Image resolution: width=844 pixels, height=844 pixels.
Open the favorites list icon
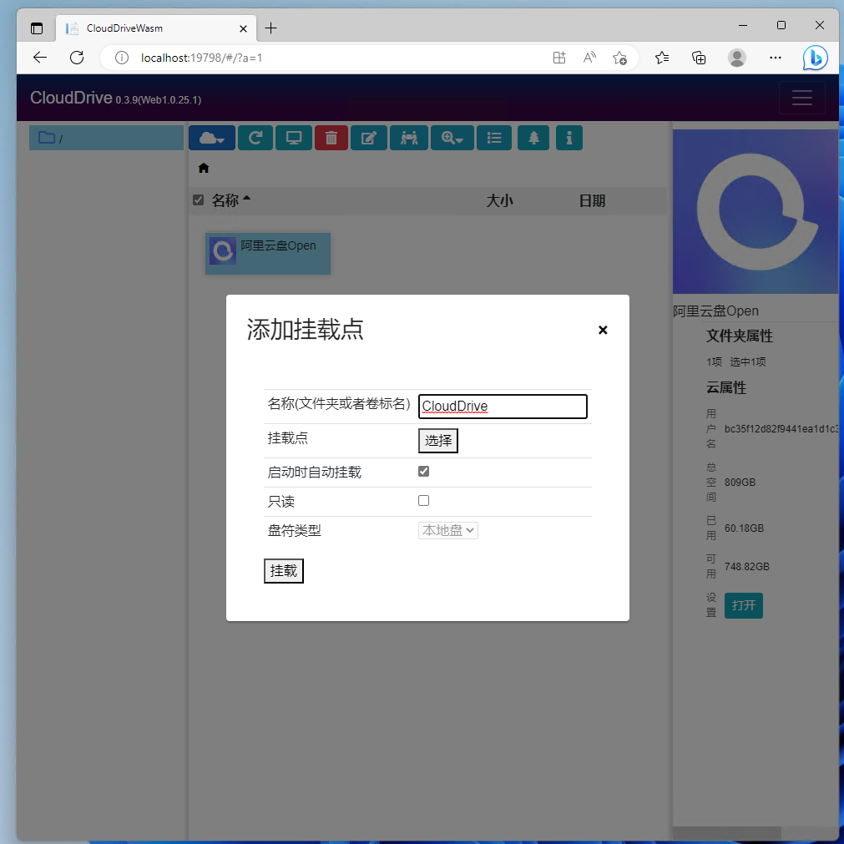661,58
